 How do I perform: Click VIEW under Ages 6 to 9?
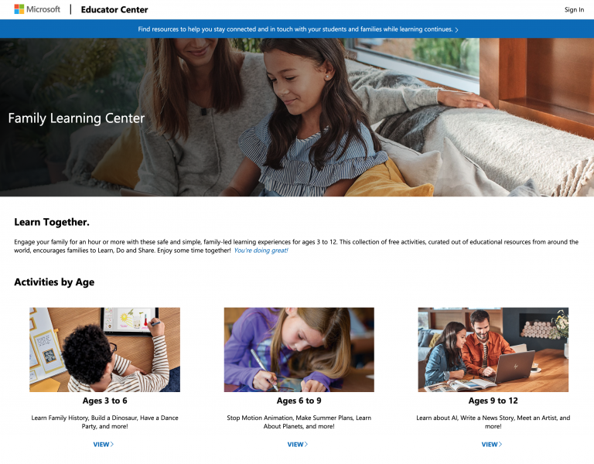tap(295, 445)
